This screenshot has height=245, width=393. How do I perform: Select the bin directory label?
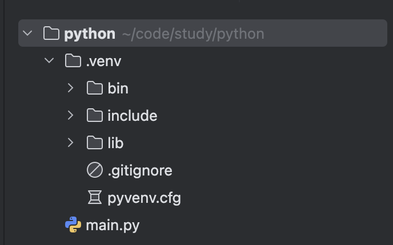coord(118,88)
